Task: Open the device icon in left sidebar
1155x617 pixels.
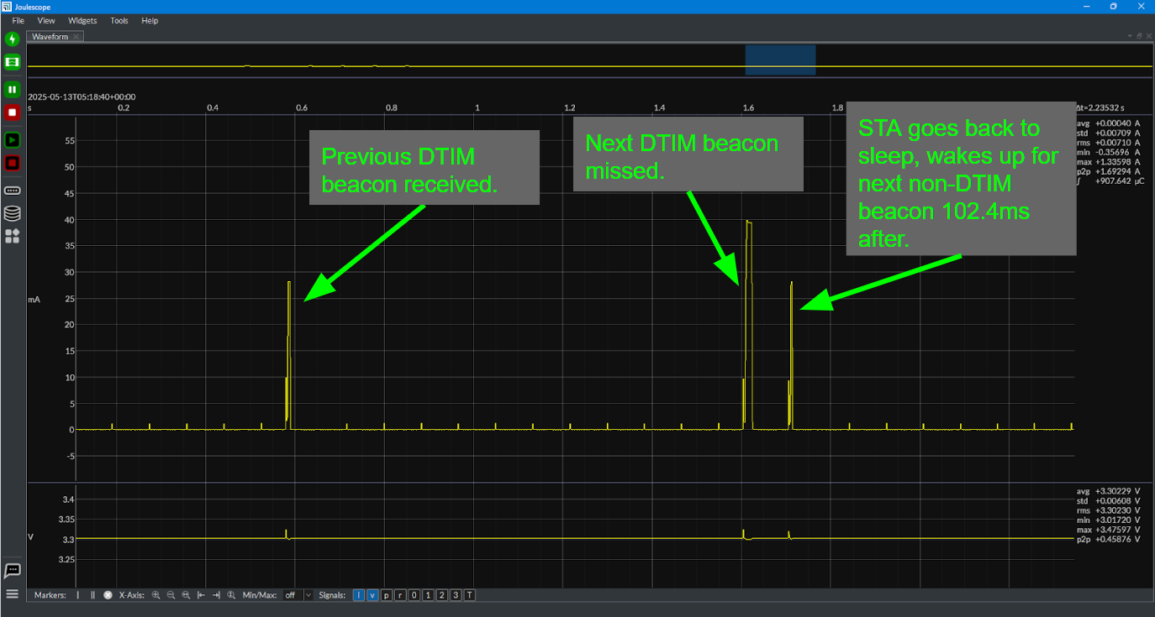Action: coord(12,191)
